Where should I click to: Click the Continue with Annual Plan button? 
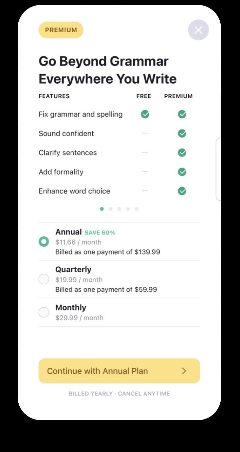point(119,371)
